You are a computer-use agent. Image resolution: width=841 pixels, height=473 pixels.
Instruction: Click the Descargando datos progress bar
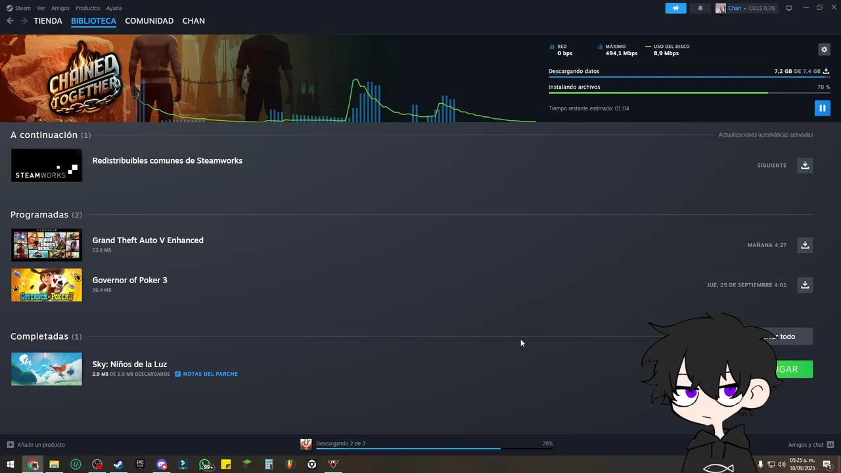pyautogui.click(x=689, y=78)
